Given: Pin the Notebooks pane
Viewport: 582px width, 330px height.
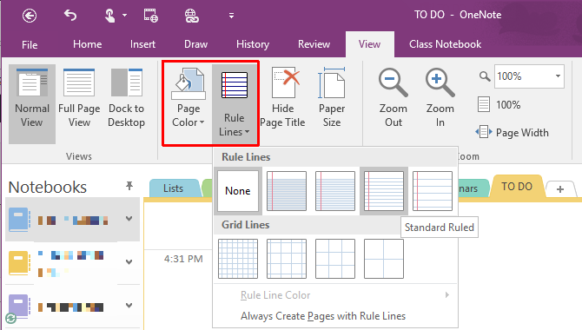Looking at the screenshot, I should [x=129, y=186].
